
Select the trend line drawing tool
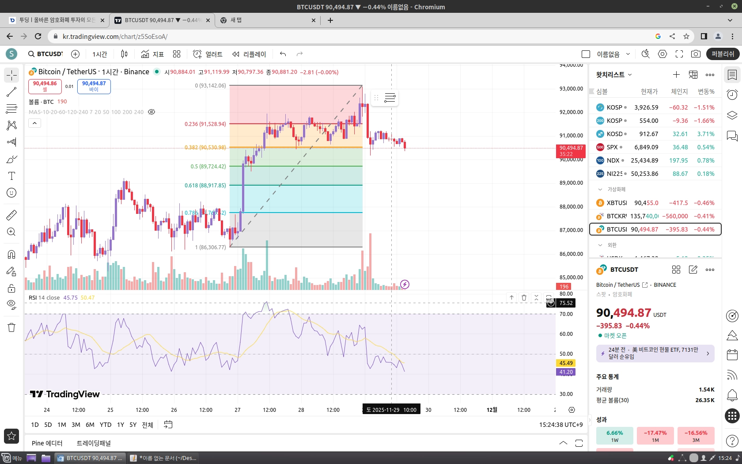11,92
